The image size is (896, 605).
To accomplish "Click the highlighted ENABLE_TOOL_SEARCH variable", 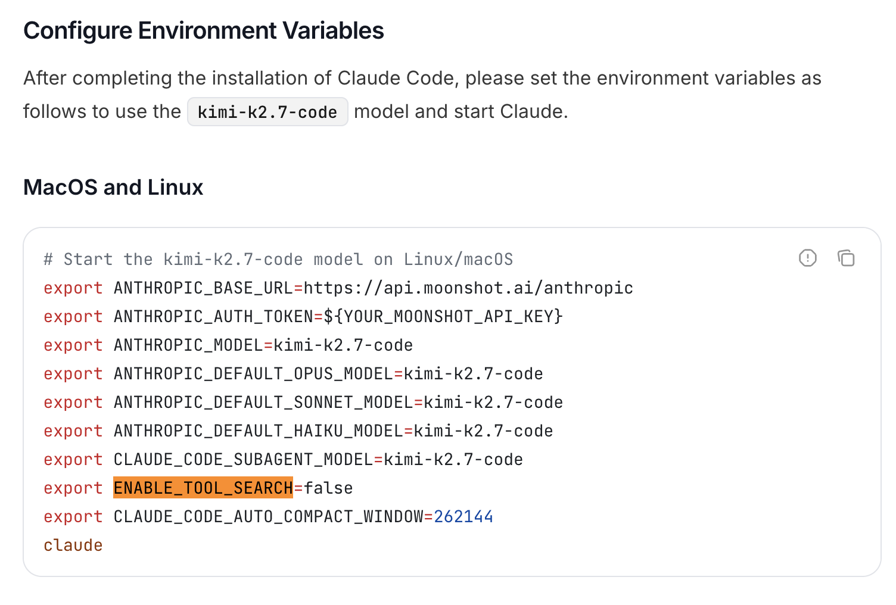I will [x=203, y=488].
